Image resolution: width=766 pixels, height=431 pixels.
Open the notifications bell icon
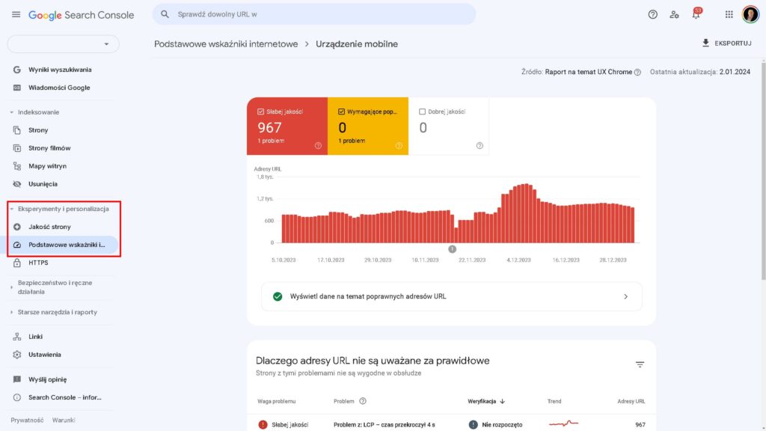696,14
